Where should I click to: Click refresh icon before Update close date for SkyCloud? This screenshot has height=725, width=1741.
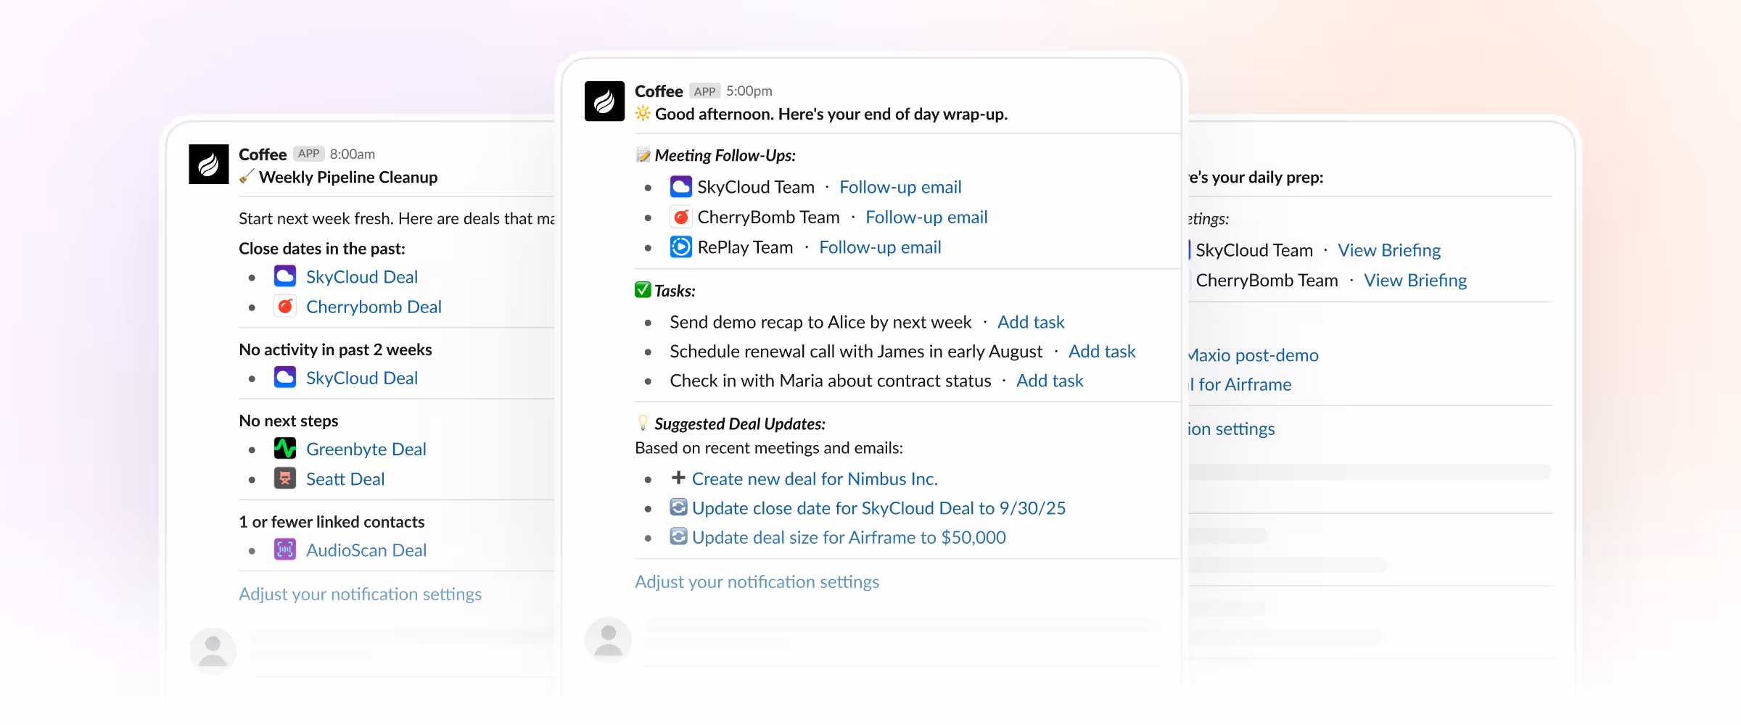678,507
